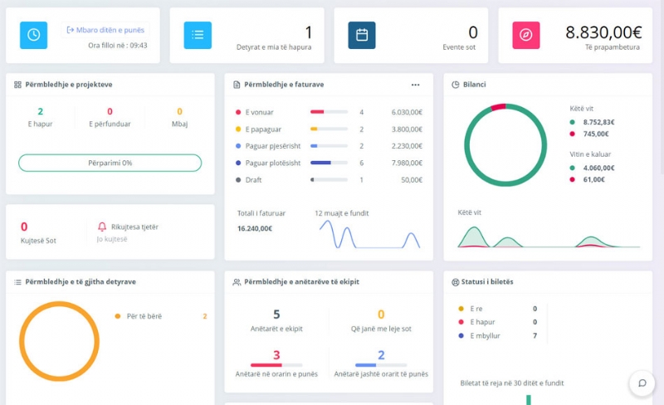Select the E mbyllur ticket status row
664x405 pixels.
(496, 335)
